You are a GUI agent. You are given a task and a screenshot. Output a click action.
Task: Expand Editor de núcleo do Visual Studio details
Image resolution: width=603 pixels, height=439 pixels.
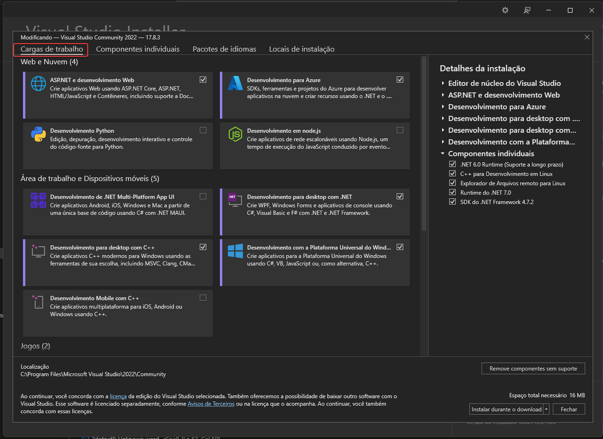pos(443,83)
